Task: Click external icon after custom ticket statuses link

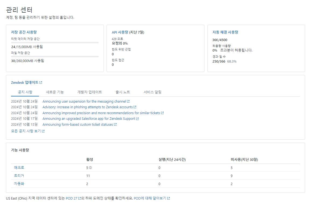Action: coord(115,125)
